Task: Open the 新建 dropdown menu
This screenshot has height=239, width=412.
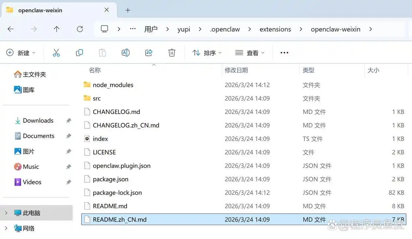Action: coord(21,52)
